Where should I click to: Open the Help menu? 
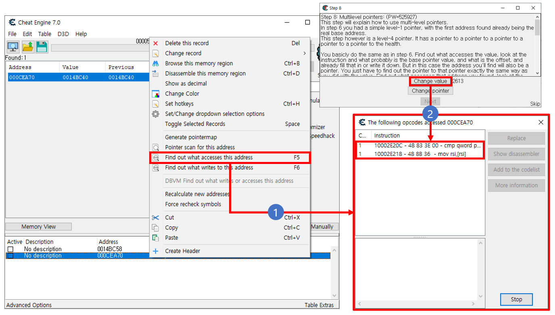81,34
